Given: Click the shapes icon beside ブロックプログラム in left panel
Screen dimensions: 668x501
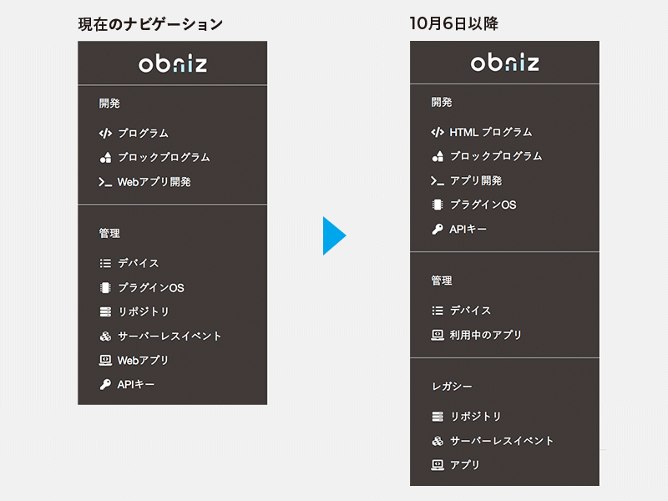Looking at the screenshot, I should click(105, 157).
